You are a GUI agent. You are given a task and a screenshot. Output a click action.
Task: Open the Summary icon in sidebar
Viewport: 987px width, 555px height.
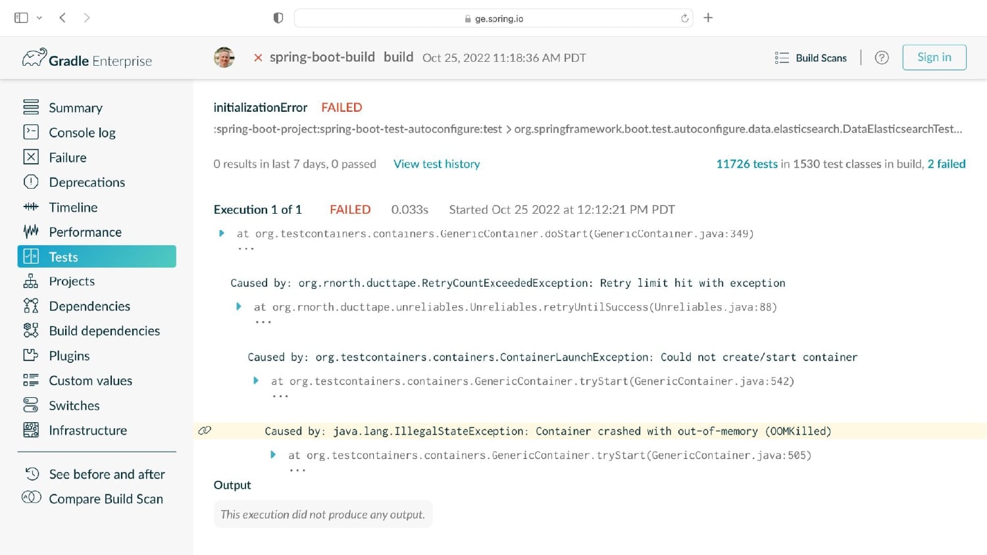pyautogui.click(x=31, y=107)
